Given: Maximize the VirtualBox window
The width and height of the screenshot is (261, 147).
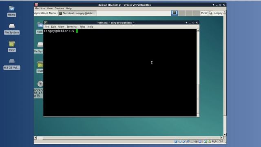Looking at the screenshot, I should [x=220, y=5].
